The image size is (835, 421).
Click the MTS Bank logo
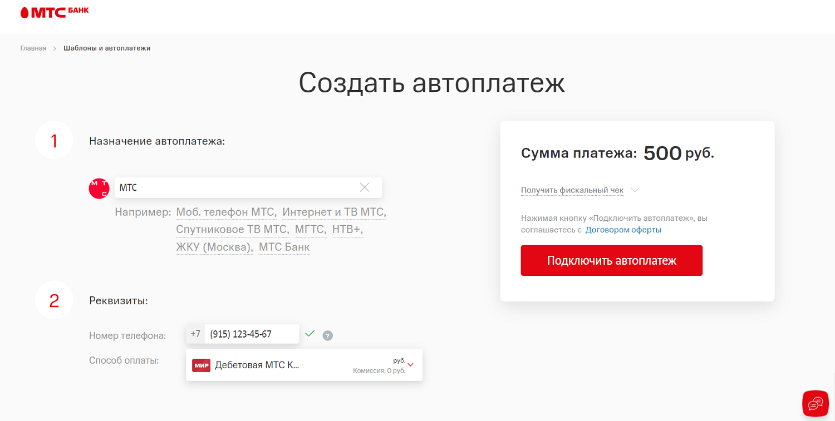point(55,12)
